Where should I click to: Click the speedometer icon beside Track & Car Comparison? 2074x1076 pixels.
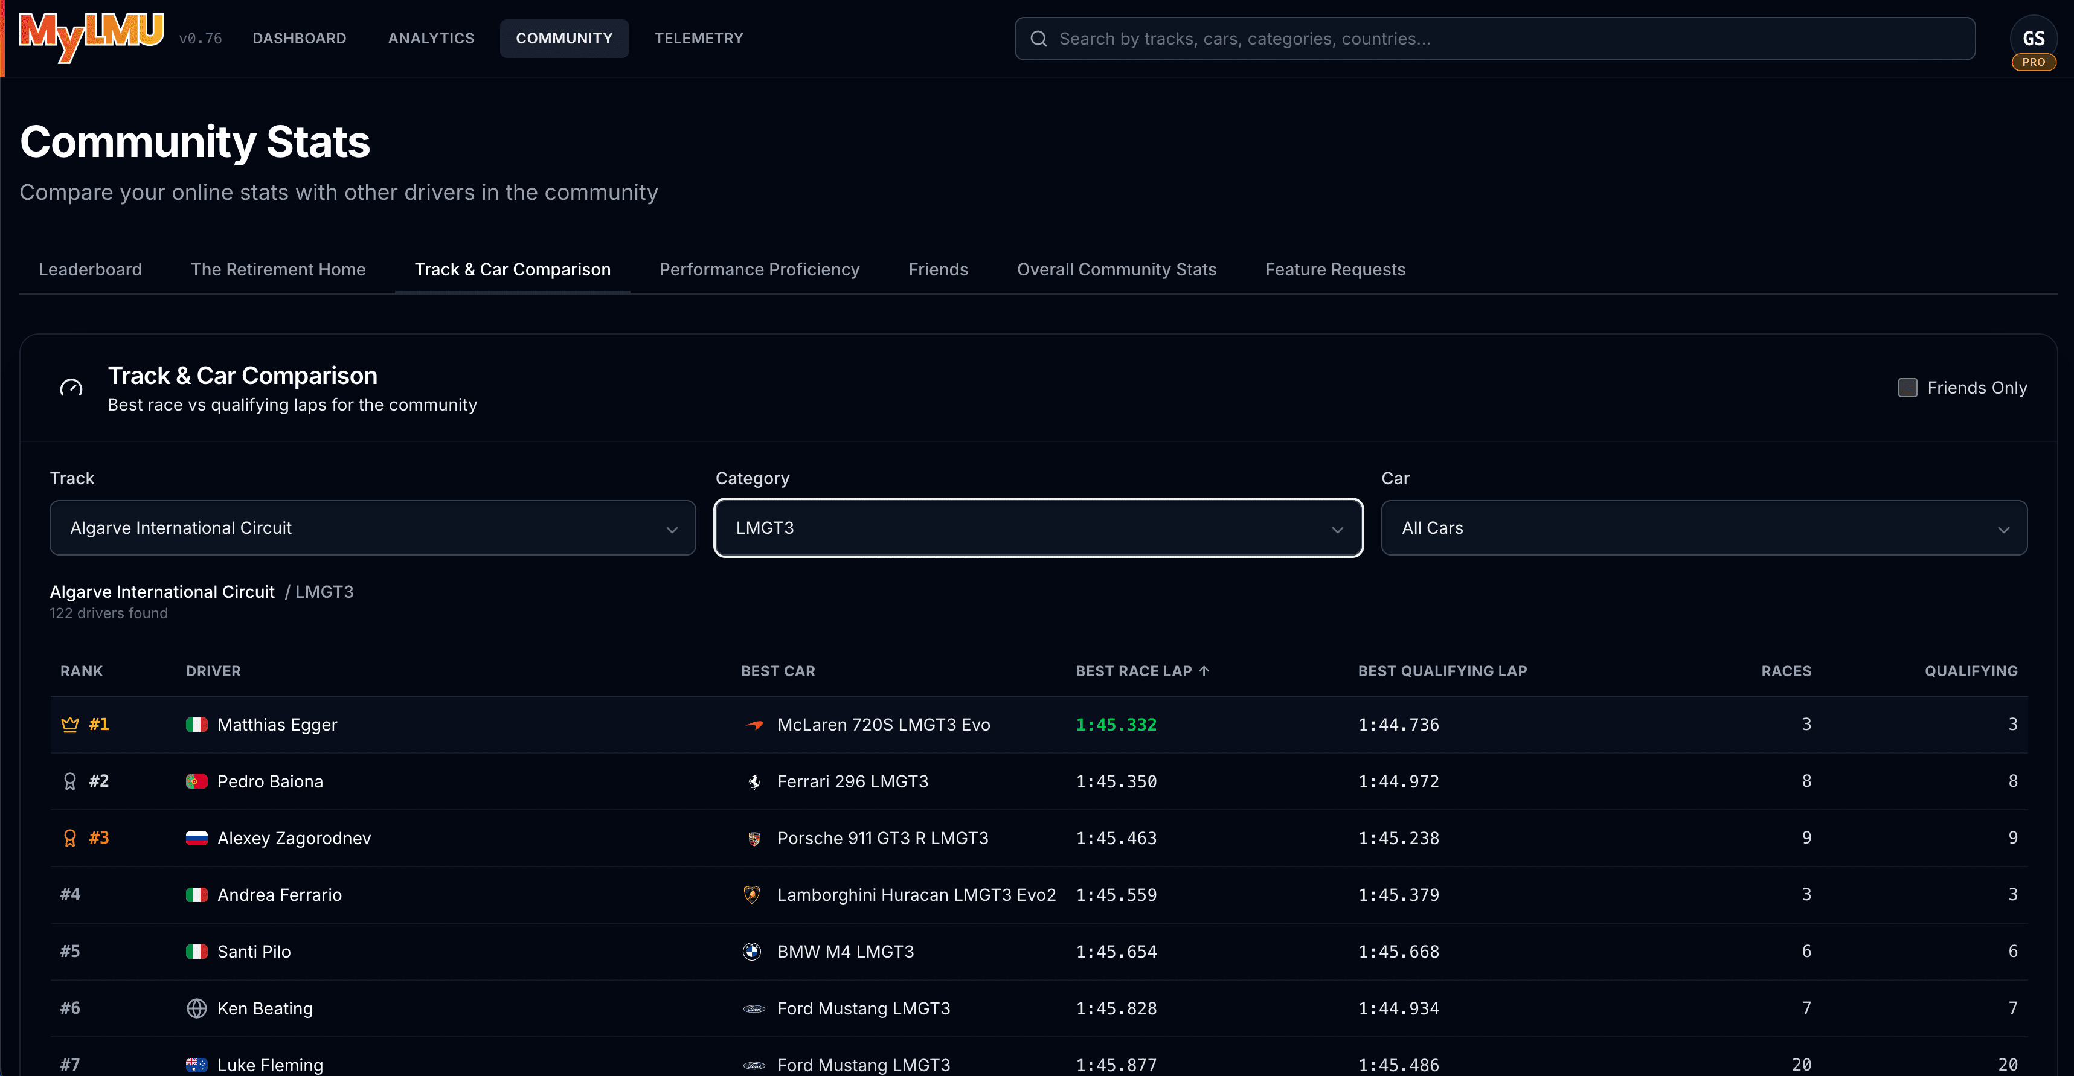click(72, 388)
